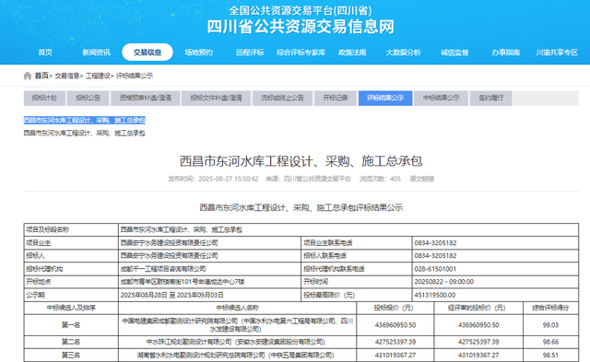Click the 项目及标段名称 label cell
The height and width of the screenshot is (362, 590).
click(71, 229)
